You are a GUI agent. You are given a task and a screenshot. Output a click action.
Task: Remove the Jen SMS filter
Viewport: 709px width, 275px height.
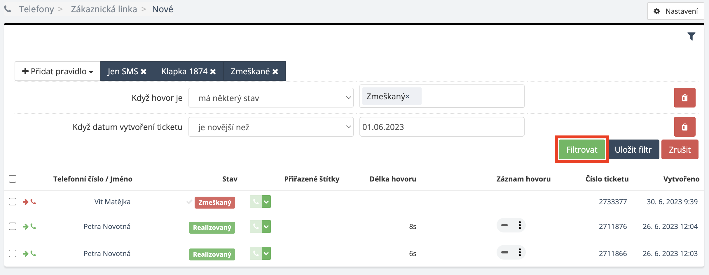[144, 72]
